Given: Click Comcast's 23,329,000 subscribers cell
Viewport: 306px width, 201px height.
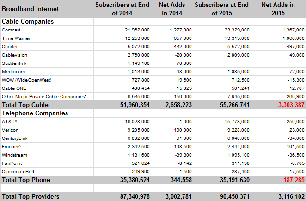Looking at the screenshot, I should click(237, 30).
